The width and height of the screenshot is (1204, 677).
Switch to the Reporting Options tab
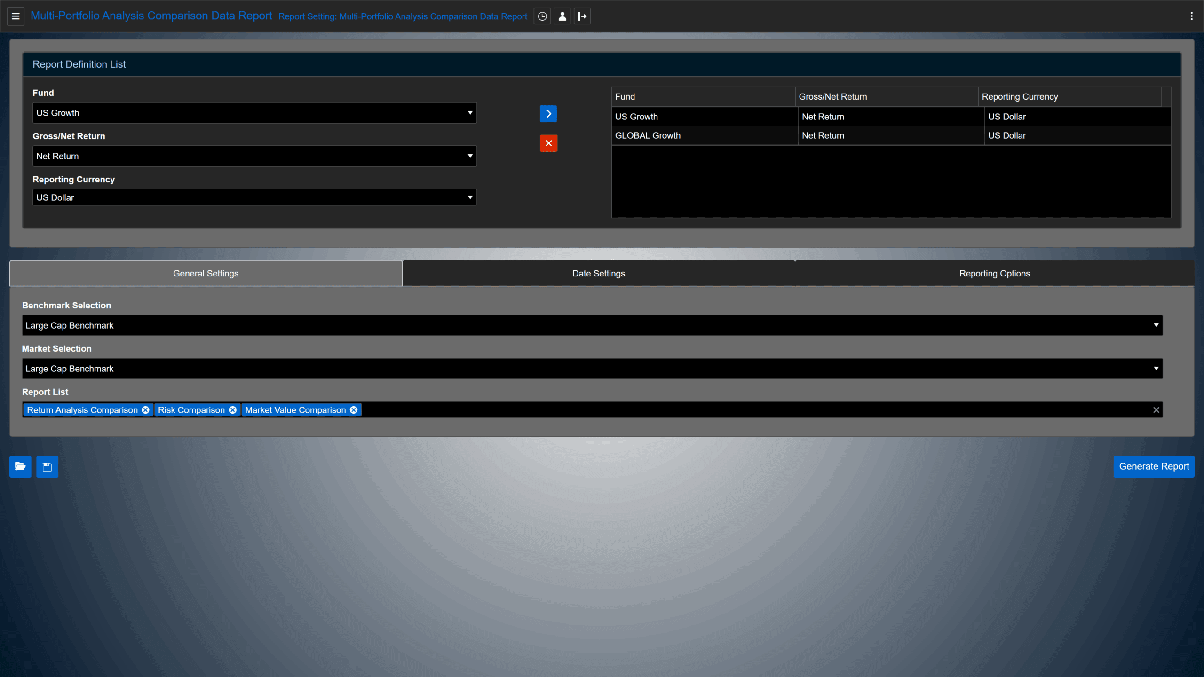994,274
